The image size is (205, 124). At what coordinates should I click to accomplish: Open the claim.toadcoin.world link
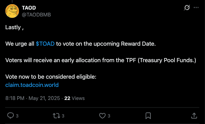pos(32,85)
